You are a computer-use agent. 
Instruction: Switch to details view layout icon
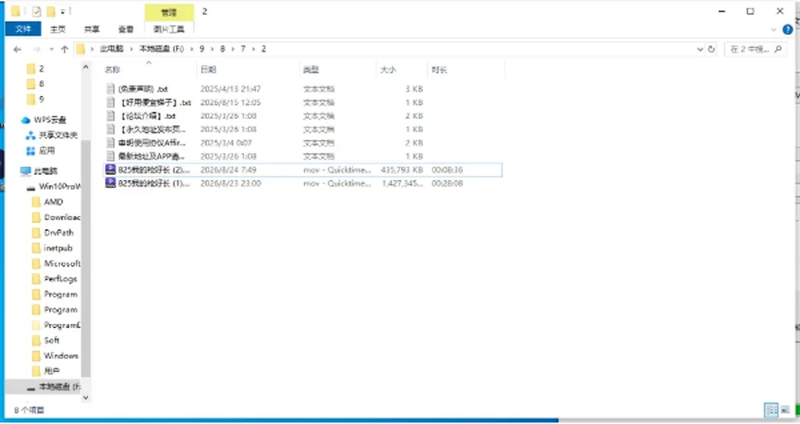pyautogui.click(x=772, y=409)
